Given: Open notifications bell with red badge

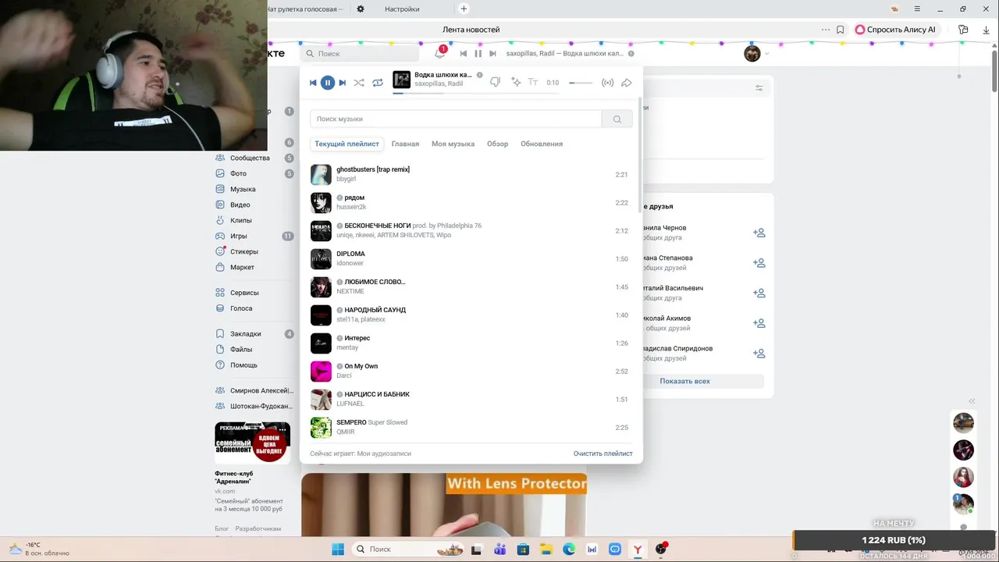Looking at the screenshot, I should coord(440,53).
